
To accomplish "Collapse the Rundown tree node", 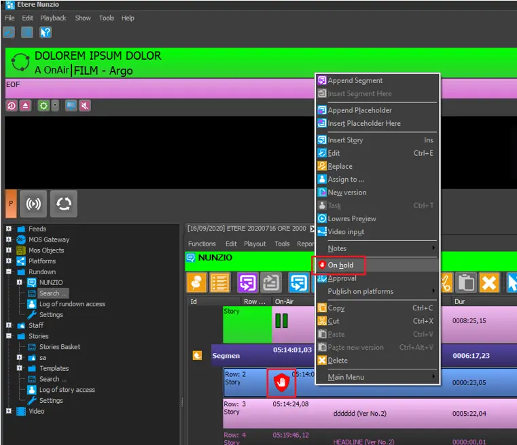I will (x=9, y=272).
